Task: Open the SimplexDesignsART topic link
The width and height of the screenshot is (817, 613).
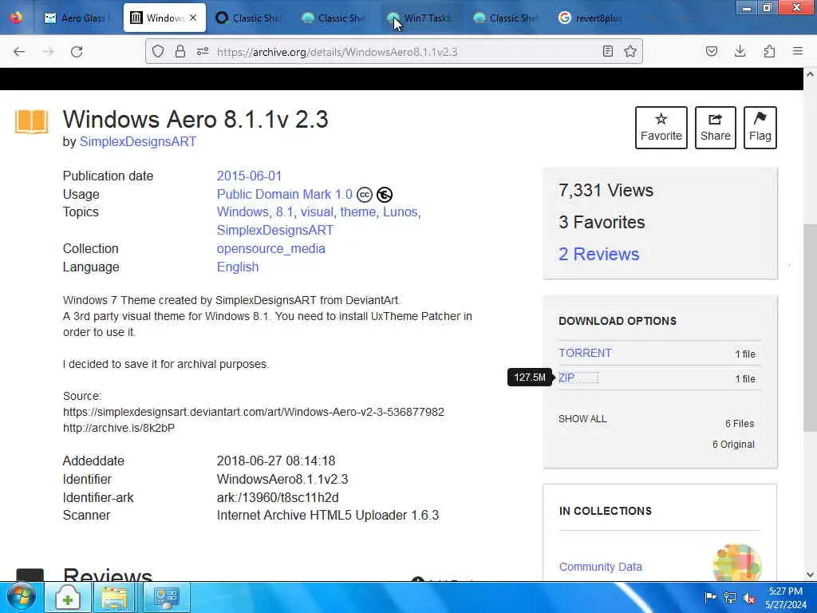Action: pyautogui.click(x=275, y=230)
